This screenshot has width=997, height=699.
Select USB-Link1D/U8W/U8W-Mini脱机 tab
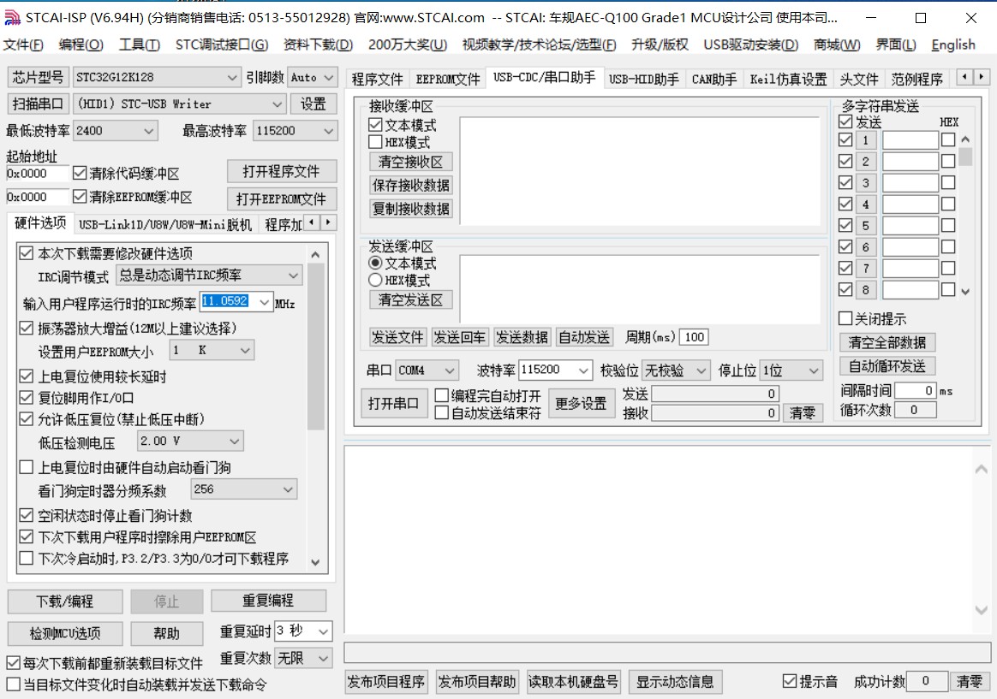coord(165,224)
